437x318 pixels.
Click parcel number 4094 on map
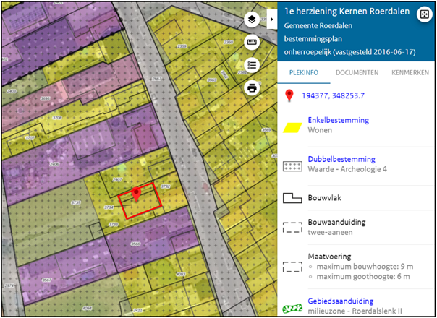88,309
